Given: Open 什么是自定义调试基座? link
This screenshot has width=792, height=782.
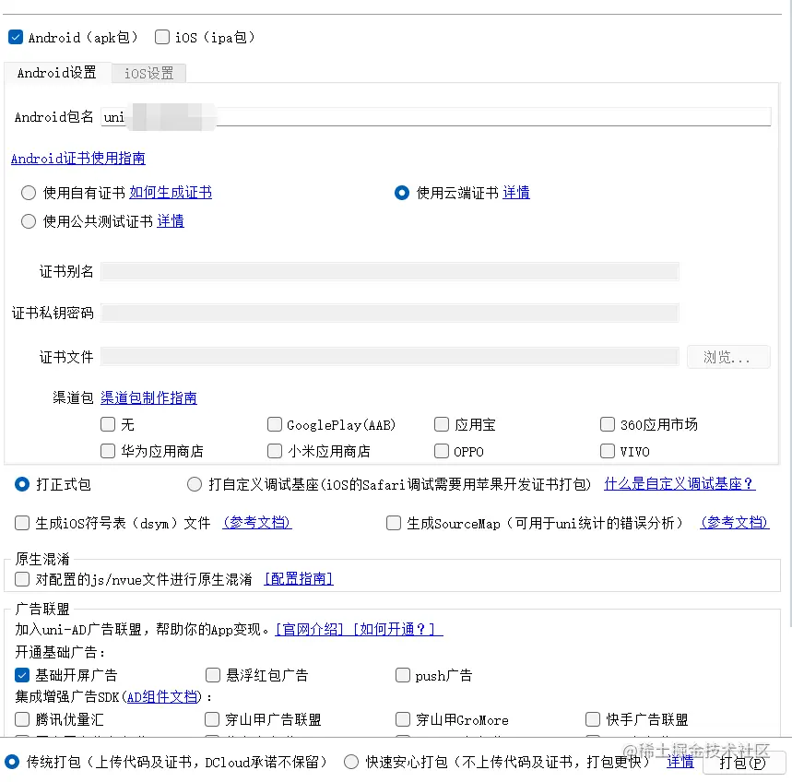Looking at the screenshot, I should [680, 484].
